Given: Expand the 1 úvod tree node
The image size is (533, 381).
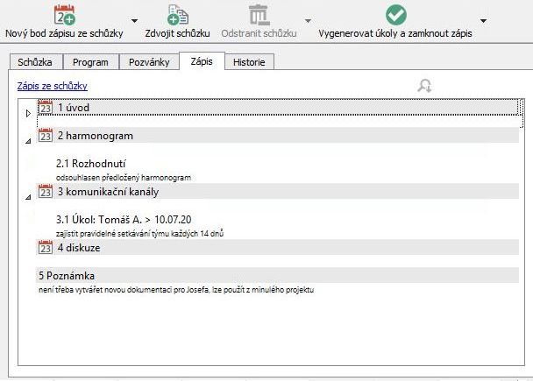Looking at the screenshot, I should tap(28, 114).
